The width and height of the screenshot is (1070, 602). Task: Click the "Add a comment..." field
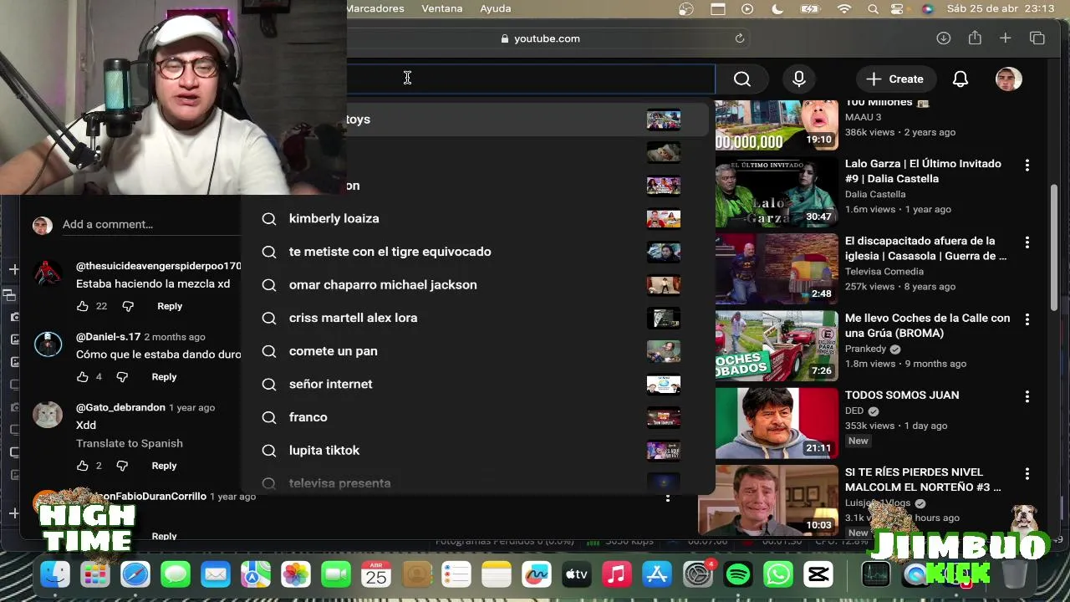point(150,224)
